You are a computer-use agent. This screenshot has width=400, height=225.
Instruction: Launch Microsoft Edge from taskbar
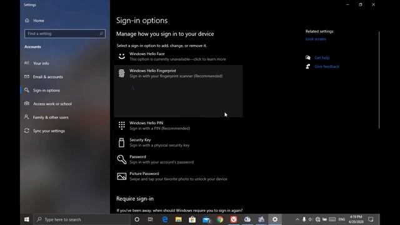pyautogui.click(x=165, y=219)
